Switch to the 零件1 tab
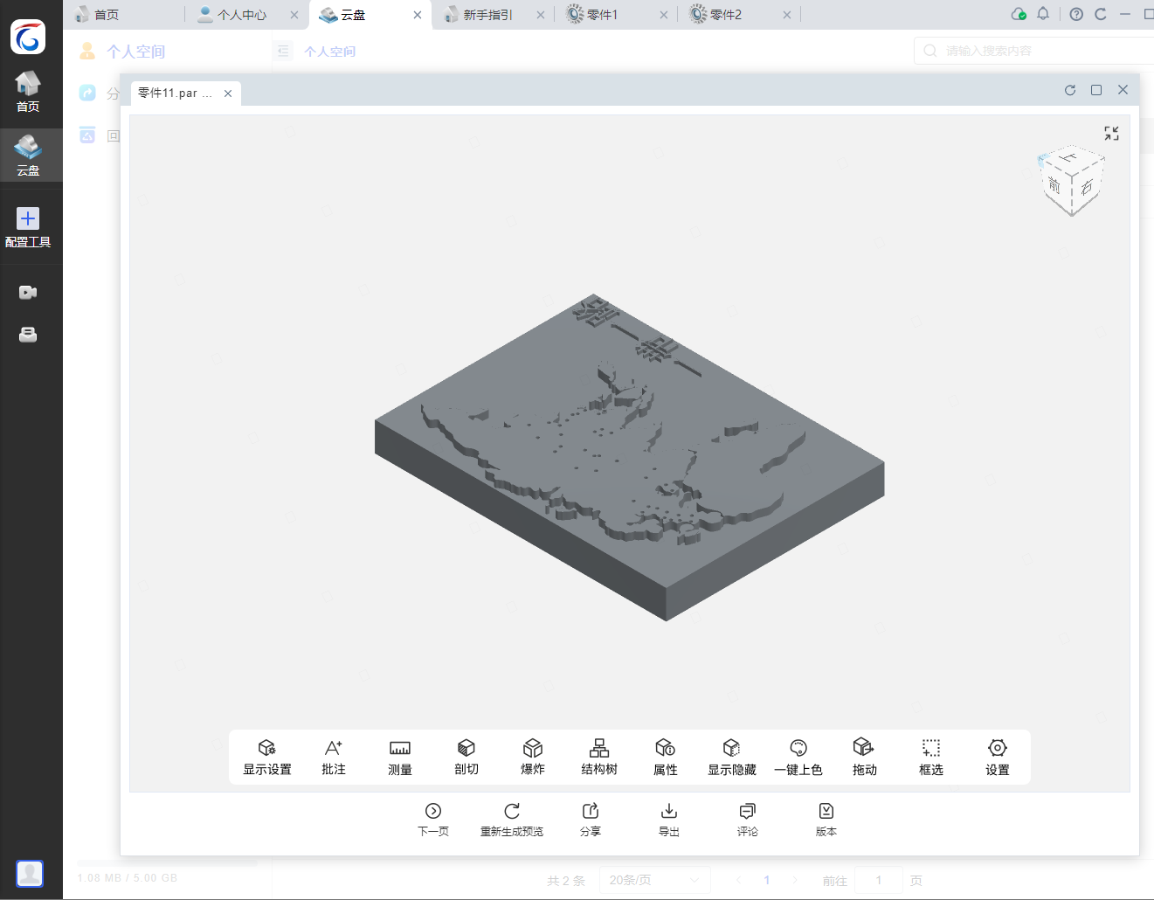Screen dimensions: 1154x900 [602, 15]
